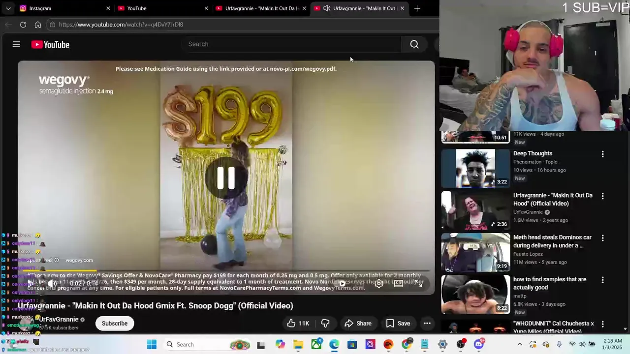Open options for suggested Urfavgrannie Official Video
The image size is (630, 354).
[x=602, y=196]
